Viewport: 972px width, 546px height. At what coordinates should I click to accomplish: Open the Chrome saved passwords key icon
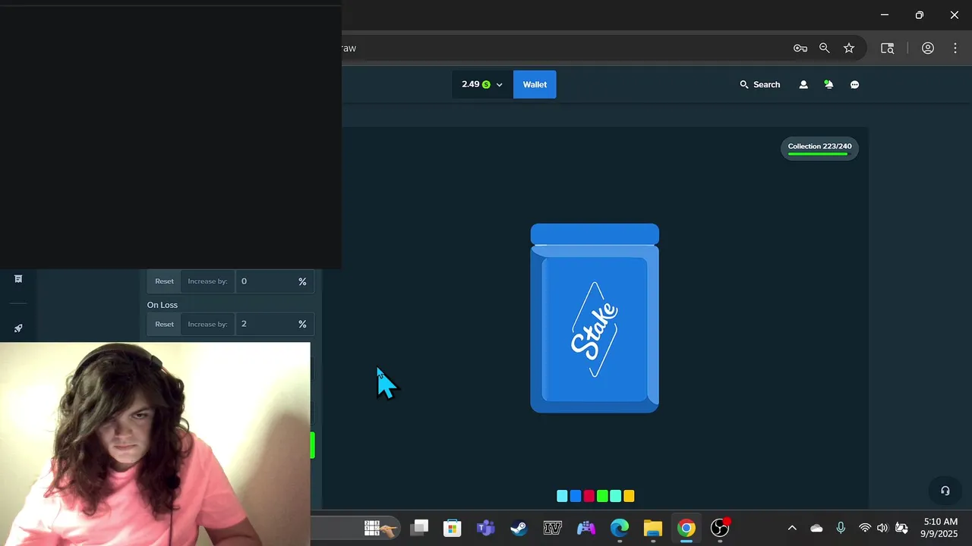pos(800,48)
